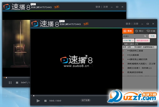Viewport: 159px width, 107px height.
Task: Click the 下页 next page button
Action: click(152, 36)
